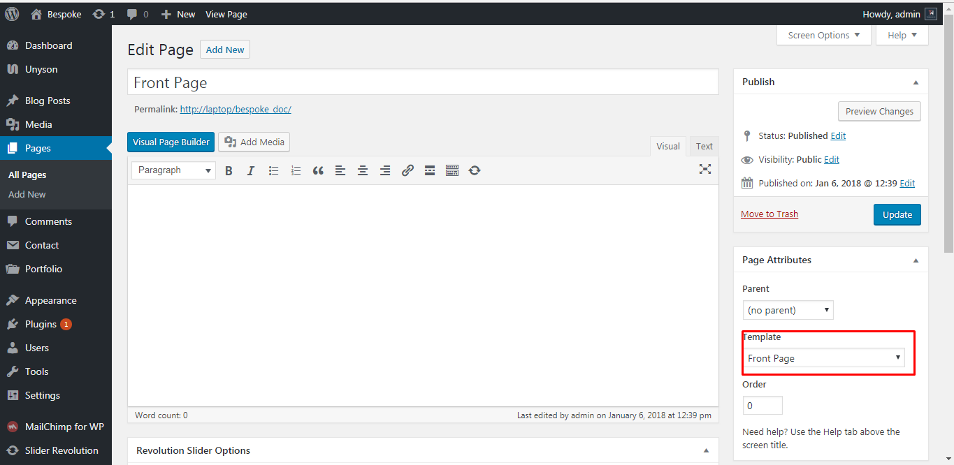Viewport: 954px width, 465px height.
Task: Open the Parent page dropdown
Action: [x=788, y=310]
